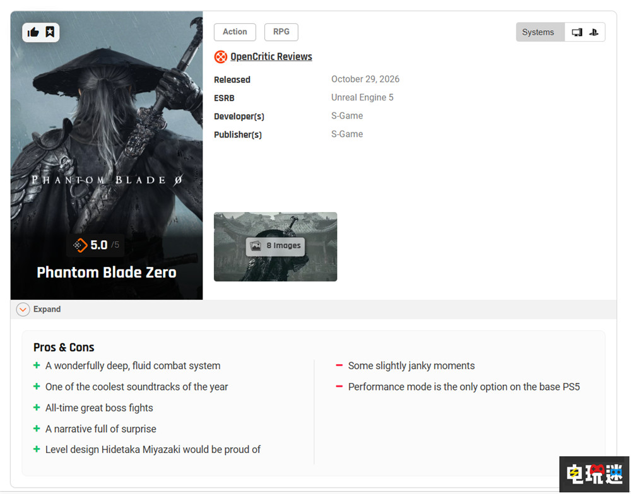The width and height of the screenshot is (631, 494).
Task: Click the Systems label button
Action: point(538,32)
